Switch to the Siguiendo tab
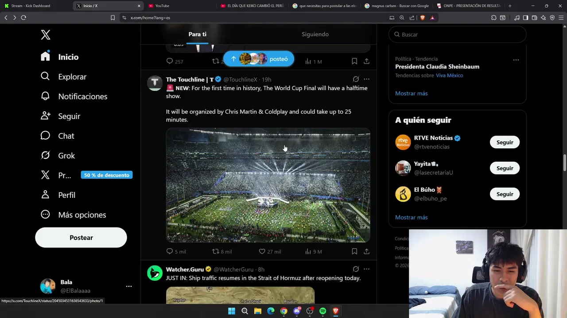 click(315, 34)
